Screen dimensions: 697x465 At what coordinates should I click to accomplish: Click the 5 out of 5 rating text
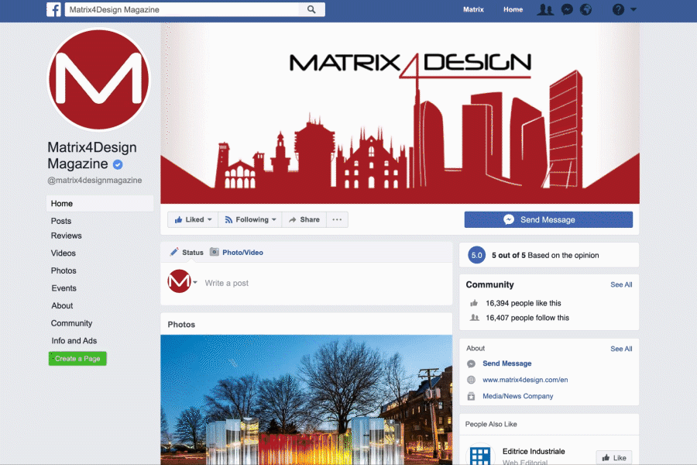[545, 255]
